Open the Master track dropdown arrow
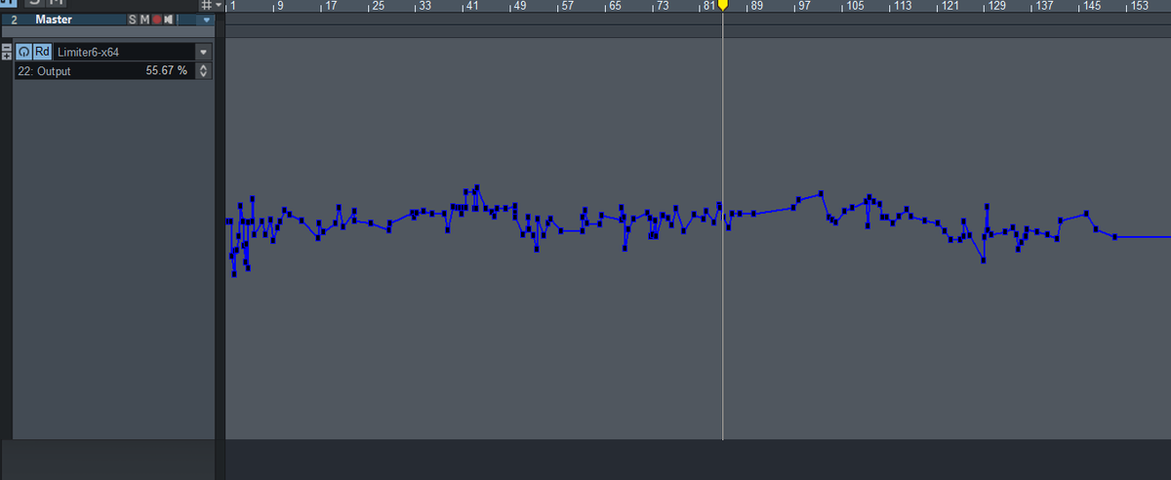1171x480 pixels. [x=206, y=20]
